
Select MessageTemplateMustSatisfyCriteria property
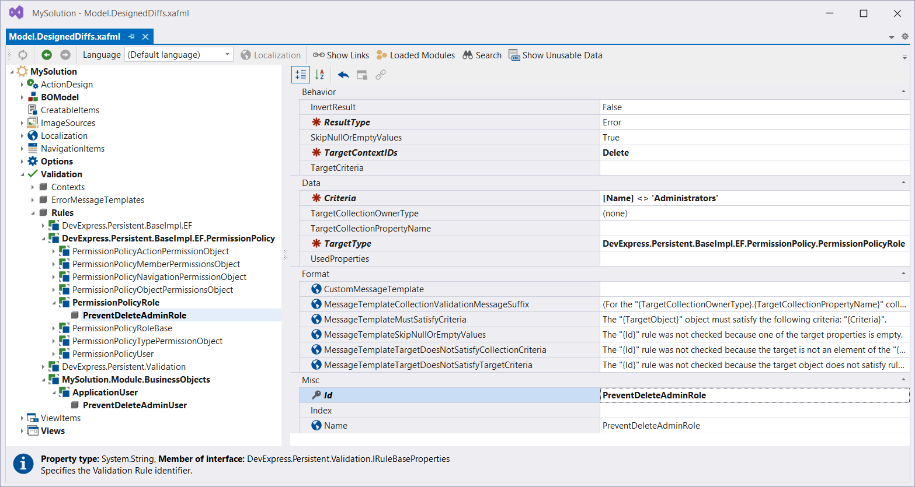(450, 320)
